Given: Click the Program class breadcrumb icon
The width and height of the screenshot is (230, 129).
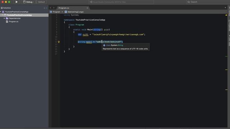Looking at the screenshot, I should [51, 12].
